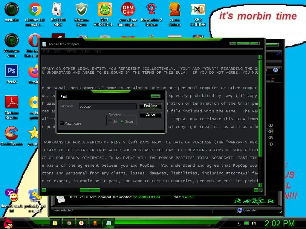Click Notepad's scroll left arrow
The width and height of the screenshot is (306, 229).
pyautogui.click(x=44, y=190)
